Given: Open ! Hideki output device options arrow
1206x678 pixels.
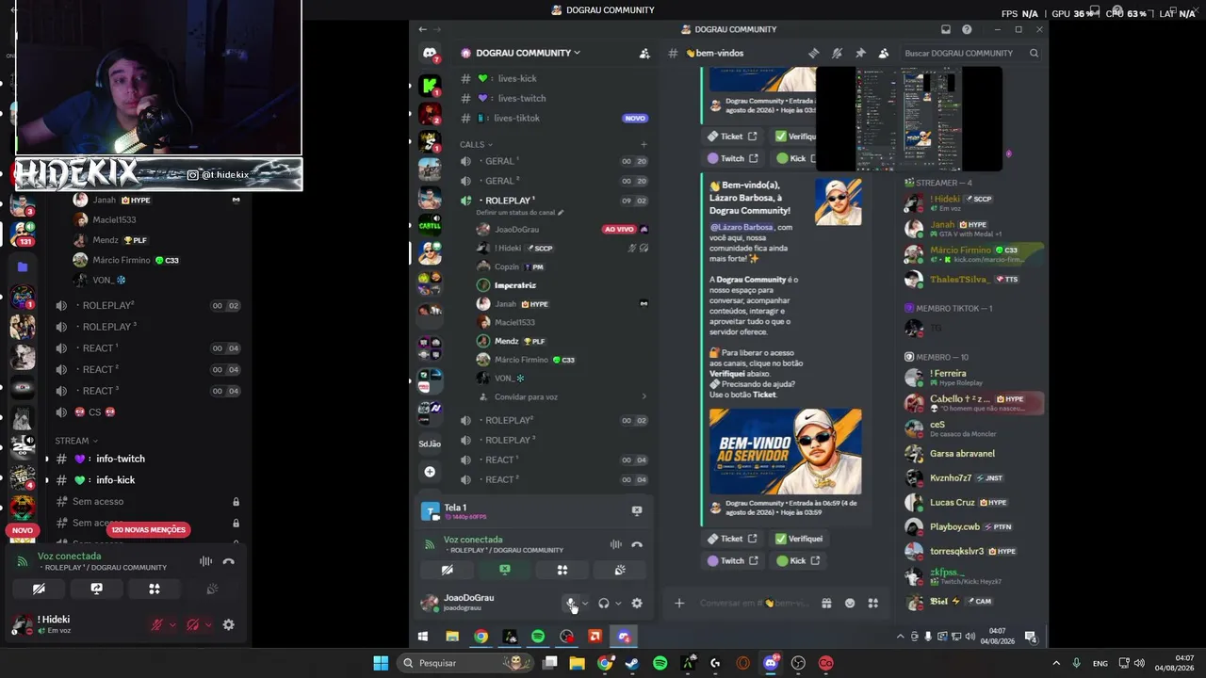Looking at the screenshot, I should point(207,624).
